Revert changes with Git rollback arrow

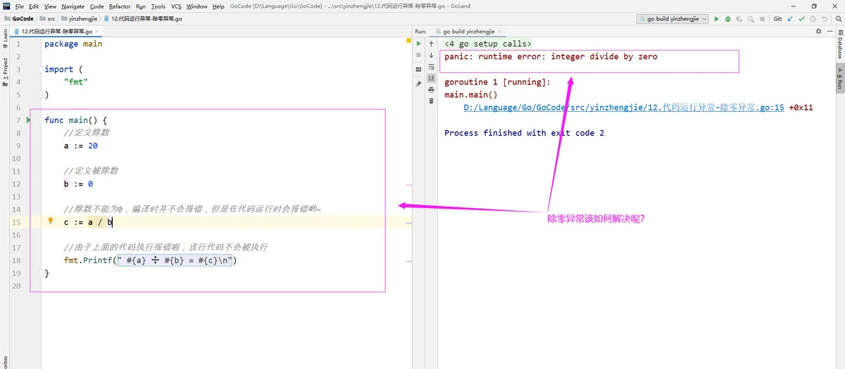coord(825,19)
